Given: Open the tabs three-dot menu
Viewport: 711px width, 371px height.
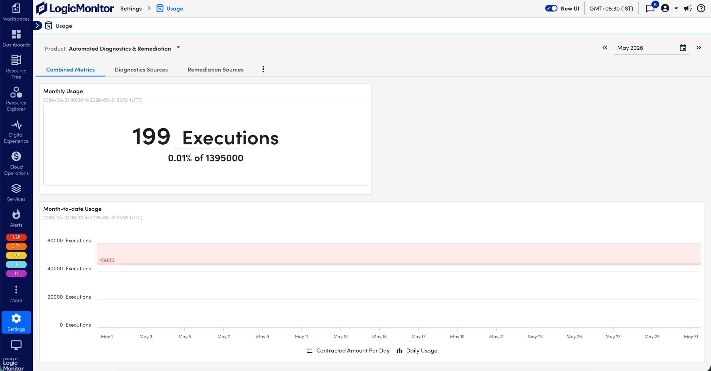Looking at the screenshot, I should 263,69.
